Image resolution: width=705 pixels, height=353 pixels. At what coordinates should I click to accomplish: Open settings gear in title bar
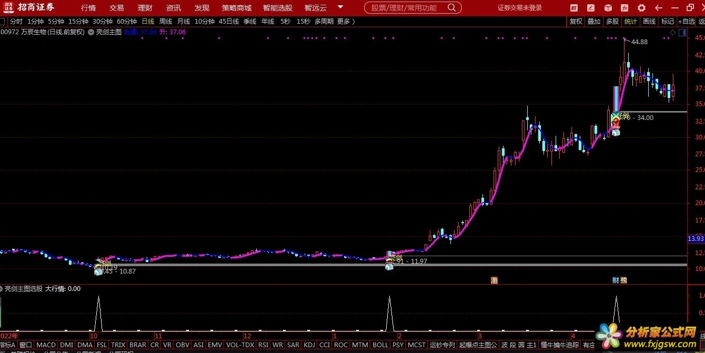coord(641,8)
